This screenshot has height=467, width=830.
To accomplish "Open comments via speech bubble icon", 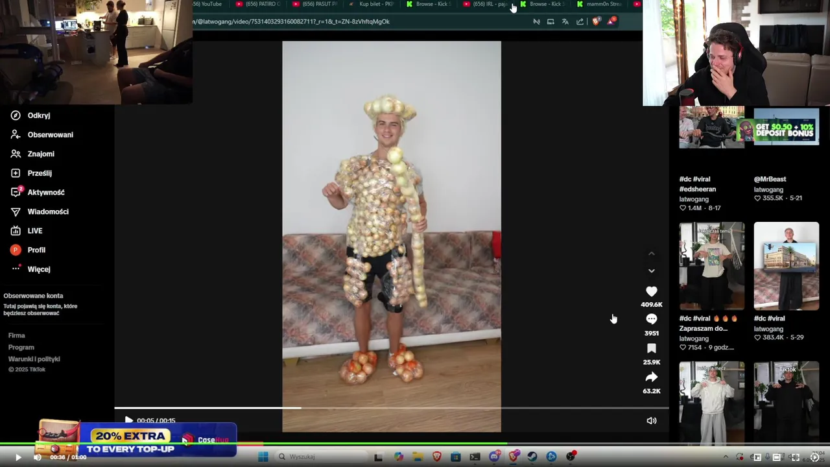I will point(652,319).
